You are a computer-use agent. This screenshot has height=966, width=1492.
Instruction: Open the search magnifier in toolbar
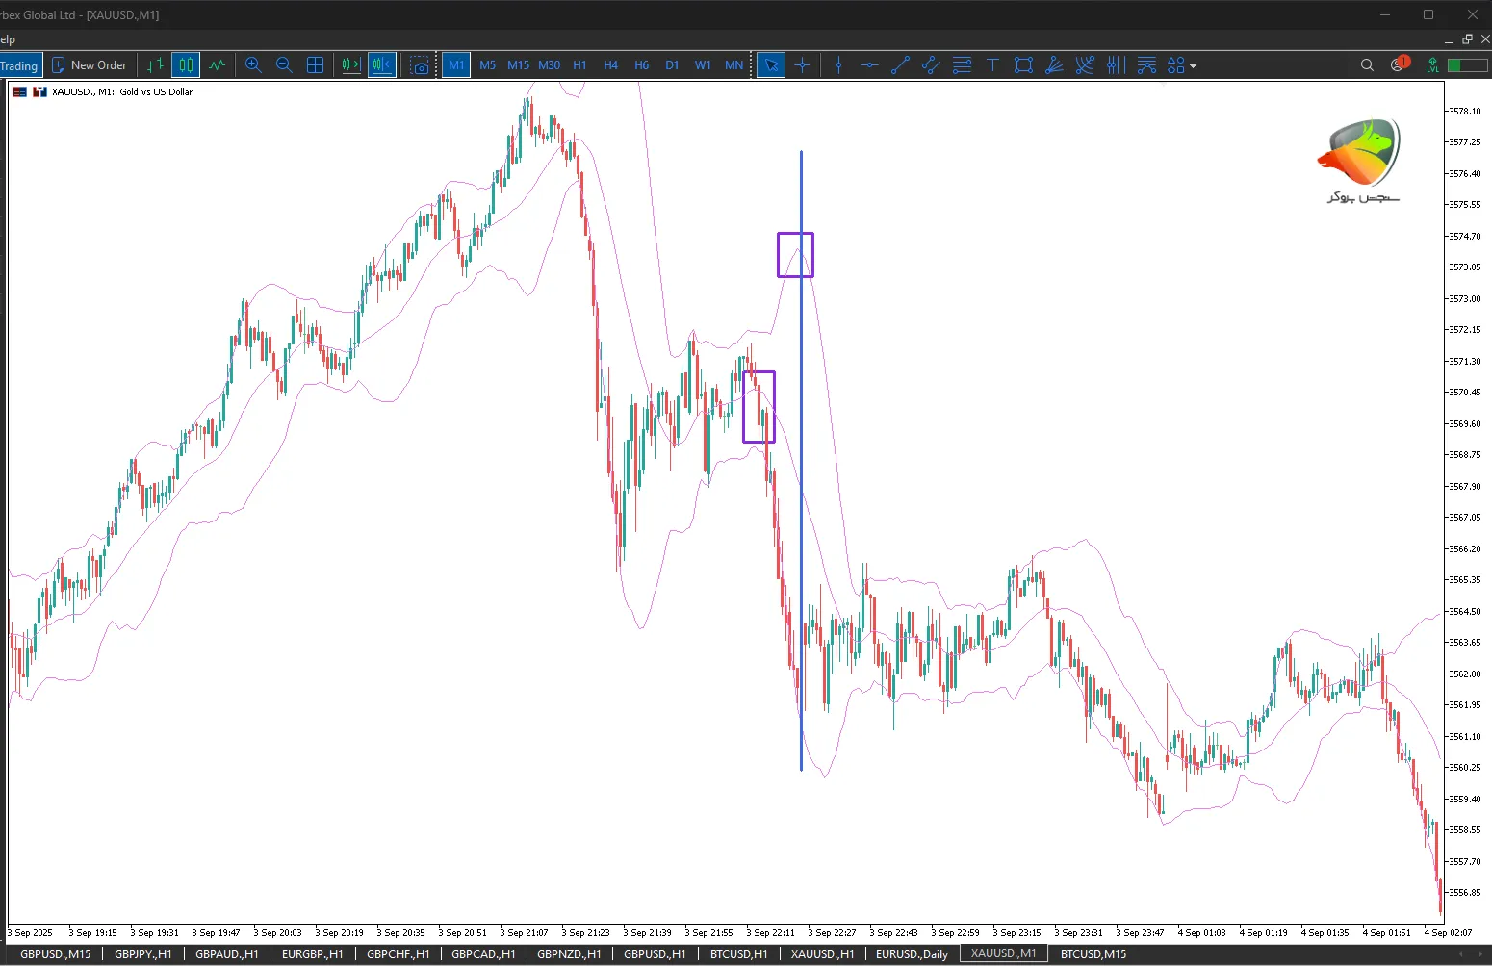(1367, 65)
